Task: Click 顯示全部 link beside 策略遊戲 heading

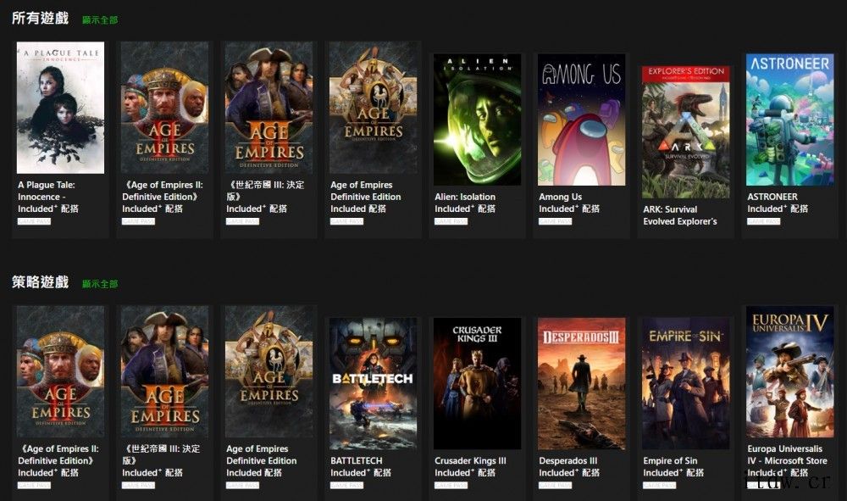Action: 100,284
